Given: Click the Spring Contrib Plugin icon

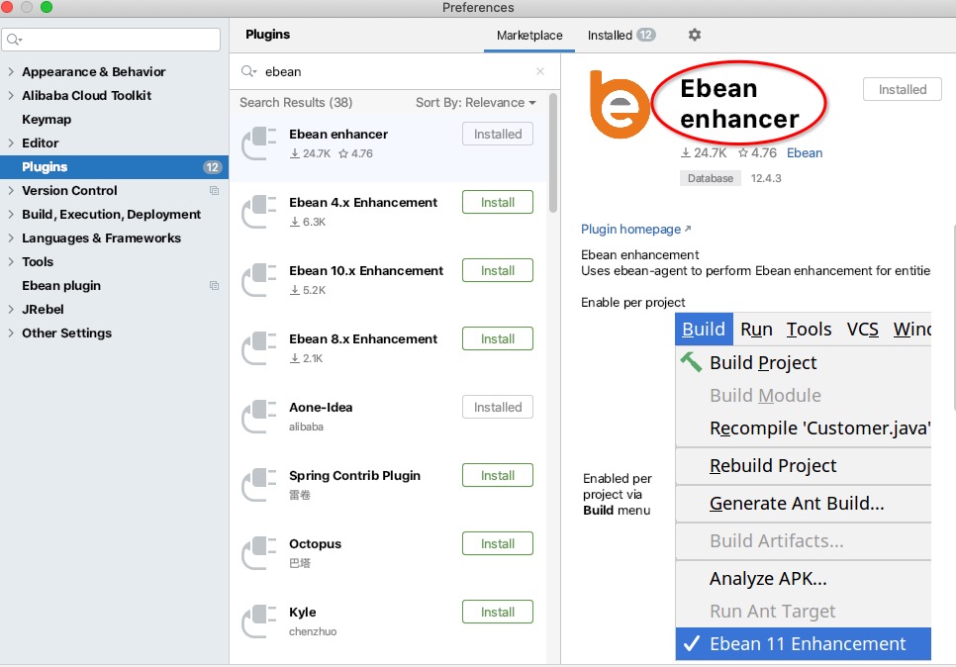Looking at the screenshot, I should 259,485.
